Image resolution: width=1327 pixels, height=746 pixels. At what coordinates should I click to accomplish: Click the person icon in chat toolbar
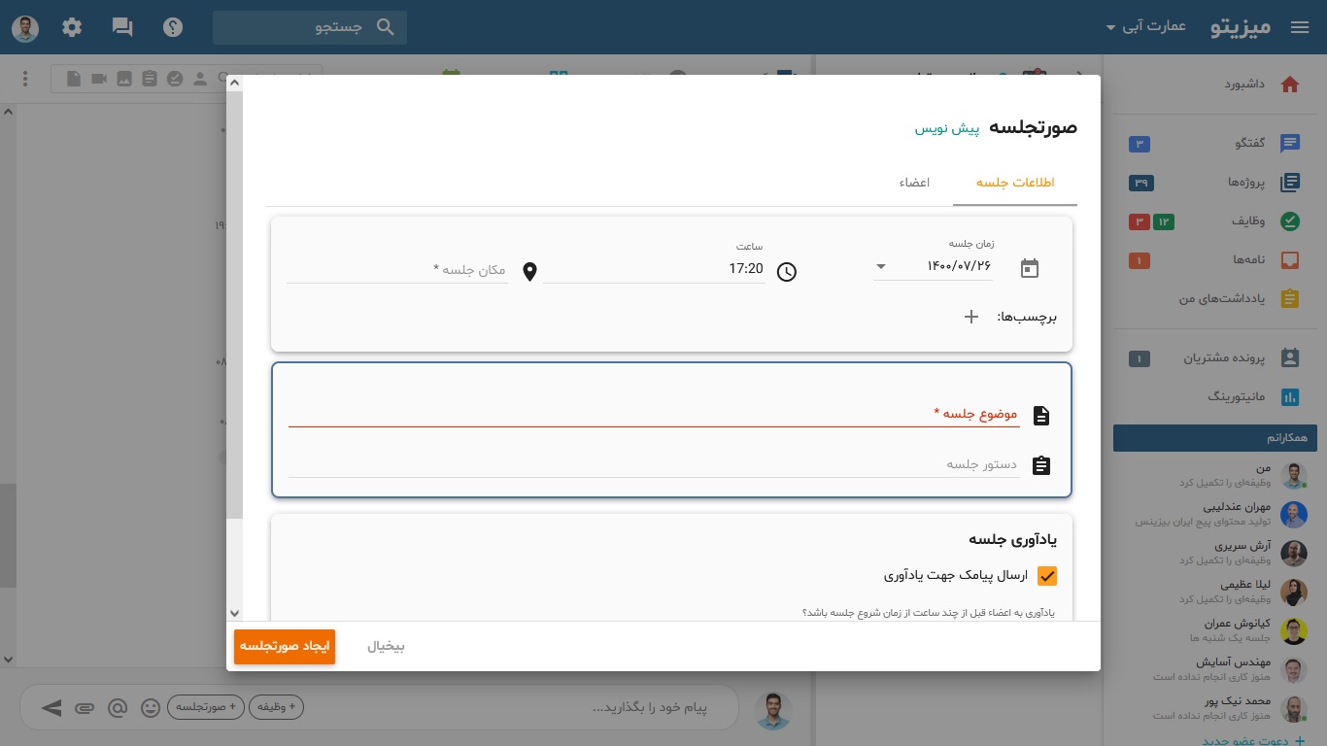coord(200,80)
